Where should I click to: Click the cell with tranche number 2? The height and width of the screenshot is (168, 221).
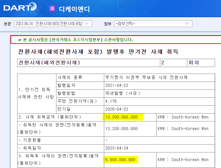(x=174, y=63)
